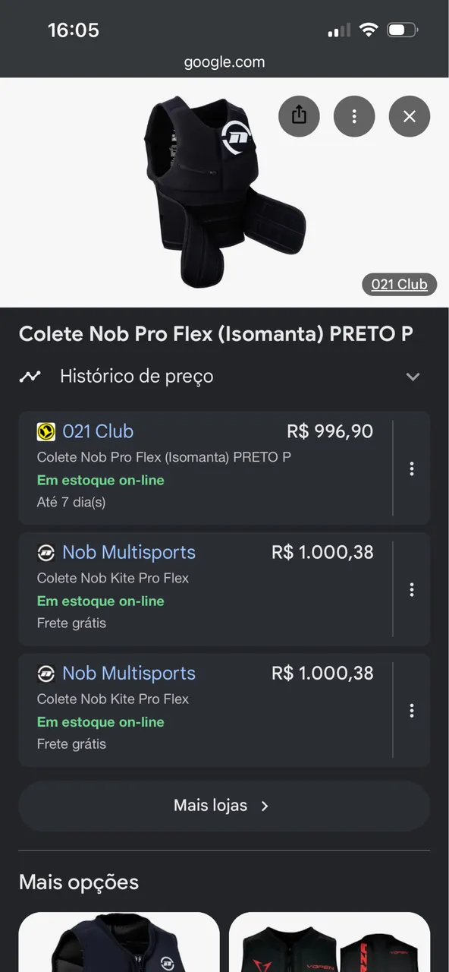Tap the Mais lojas button
Viewport: 449px width, 972px height.
click(224, 806)
